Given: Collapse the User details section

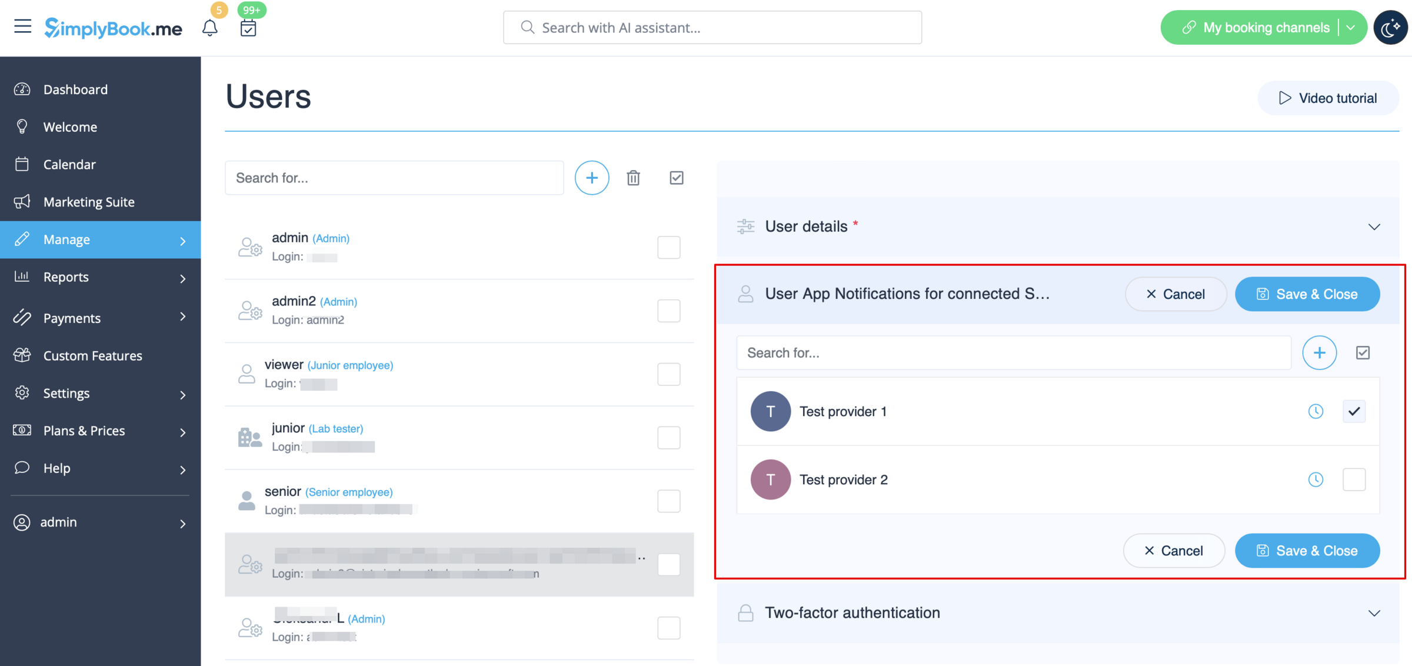Looking at the screenshot, I should pos(1375,226).
